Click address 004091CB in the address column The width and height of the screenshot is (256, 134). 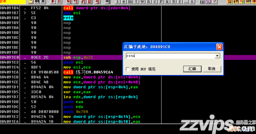pyautogui.click(x=9, y=77)
